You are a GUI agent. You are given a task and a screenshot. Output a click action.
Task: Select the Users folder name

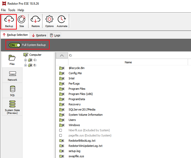pyautogui.click(x=72, y=120)
